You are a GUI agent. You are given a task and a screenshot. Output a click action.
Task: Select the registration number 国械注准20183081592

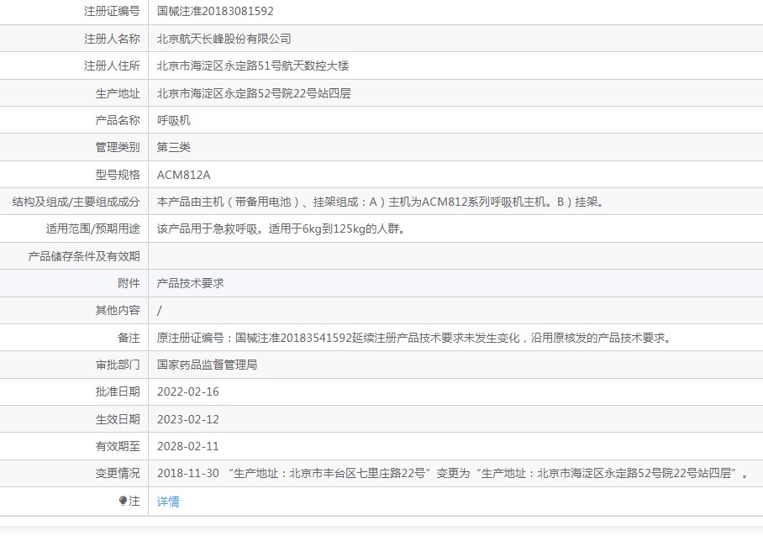(x=215, y=11)
